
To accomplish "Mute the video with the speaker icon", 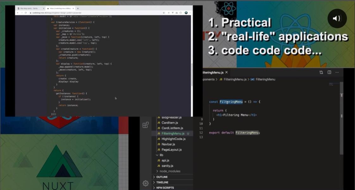I will [337, 18].
